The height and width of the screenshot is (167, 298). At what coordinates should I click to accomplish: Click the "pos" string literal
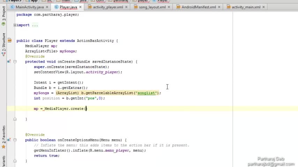click(91, 98)
